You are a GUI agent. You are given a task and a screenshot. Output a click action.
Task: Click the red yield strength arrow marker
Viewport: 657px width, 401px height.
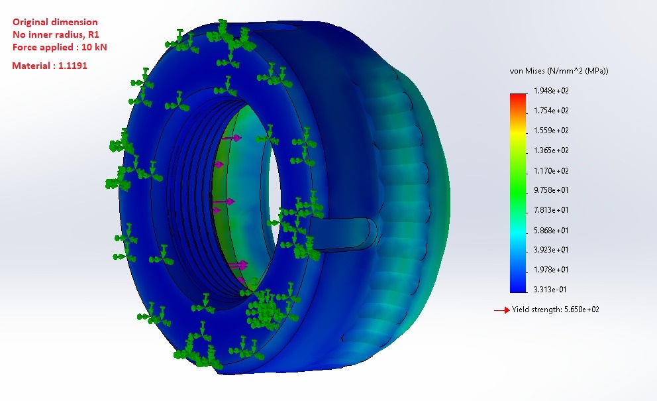tap(501, 310)
